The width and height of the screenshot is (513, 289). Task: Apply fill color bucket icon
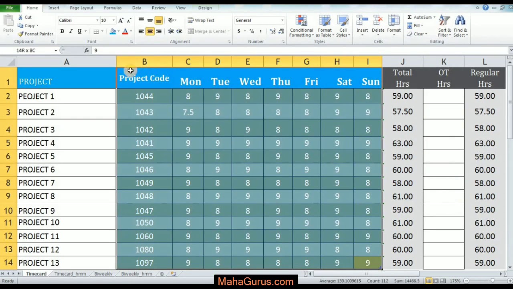[x=113, y=31]
